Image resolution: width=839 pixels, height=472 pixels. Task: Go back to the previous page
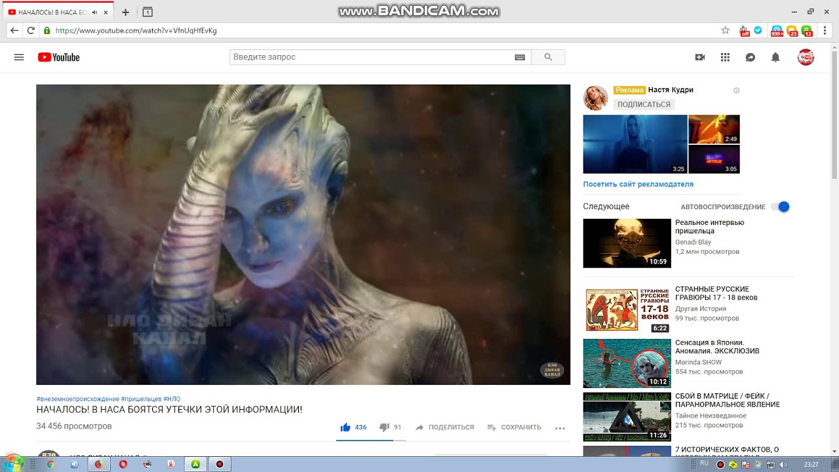14,30
